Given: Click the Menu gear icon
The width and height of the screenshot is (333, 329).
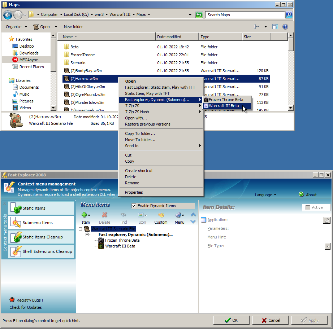Looking at the screenshot, I should (178, 215).
